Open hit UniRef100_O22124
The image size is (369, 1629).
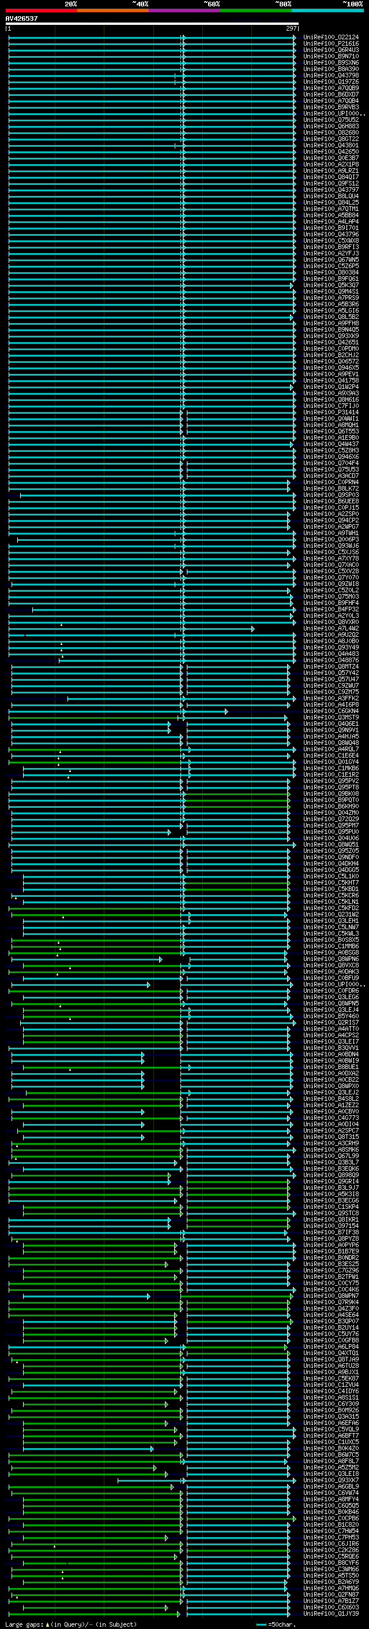point(331,38)
